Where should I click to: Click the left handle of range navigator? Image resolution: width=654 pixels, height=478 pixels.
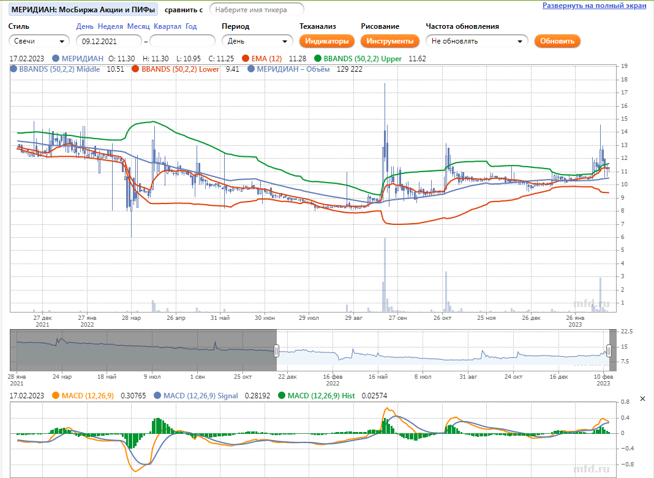click(277, 351)
